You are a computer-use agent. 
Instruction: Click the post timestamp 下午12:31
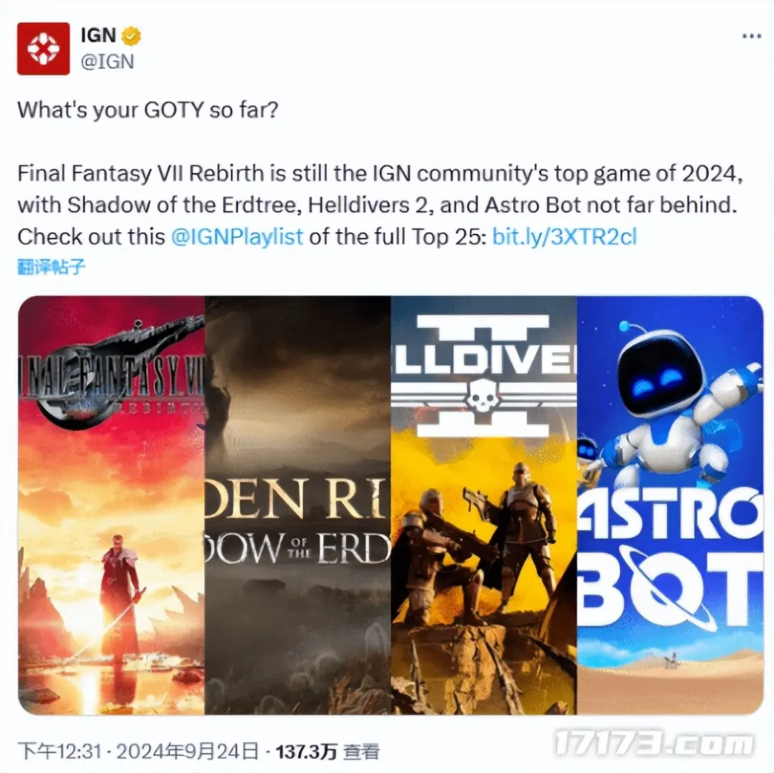pyautogui.click(x=59, y=751)
